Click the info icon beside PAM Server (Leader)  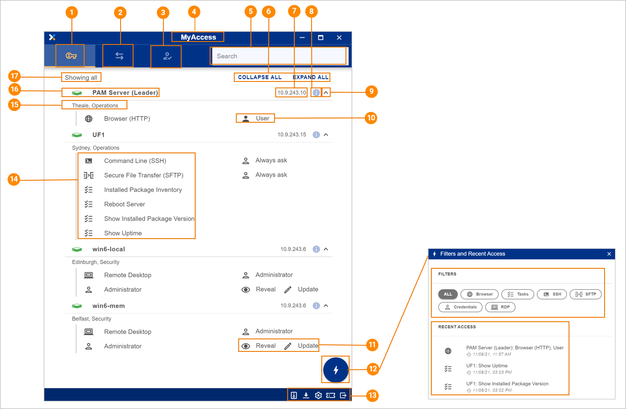pyautogui.click(x=316, y=92)
